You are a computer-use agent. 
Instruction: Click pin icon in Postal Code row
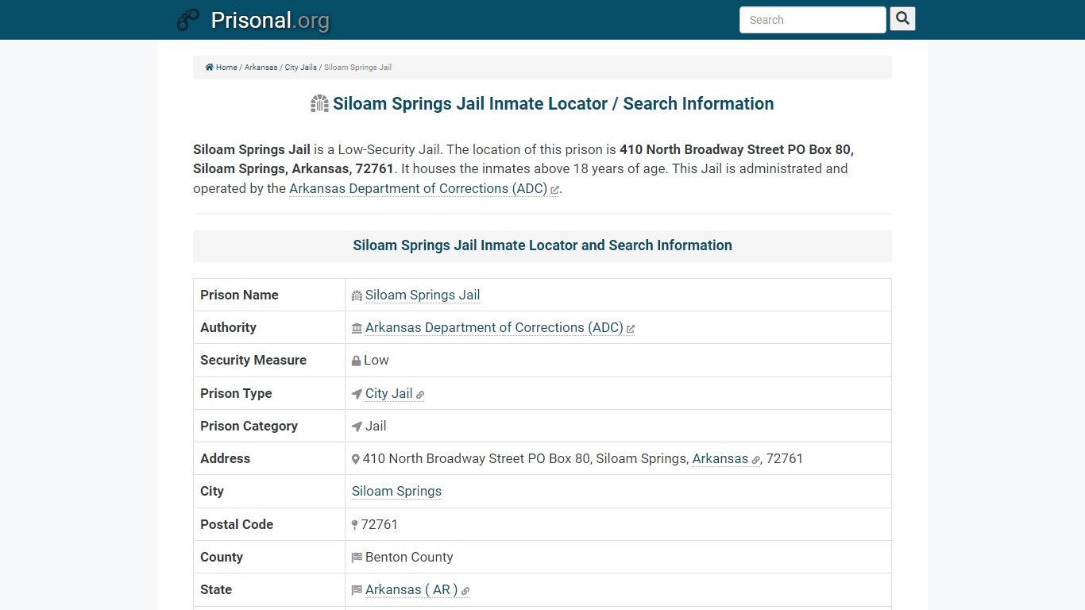coord(355,525)
